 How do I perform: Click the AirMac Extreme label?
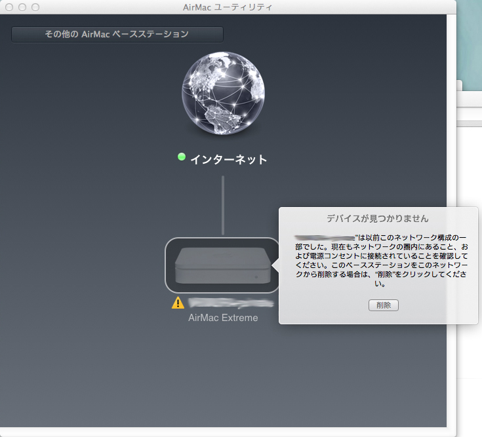pos(223,318)
